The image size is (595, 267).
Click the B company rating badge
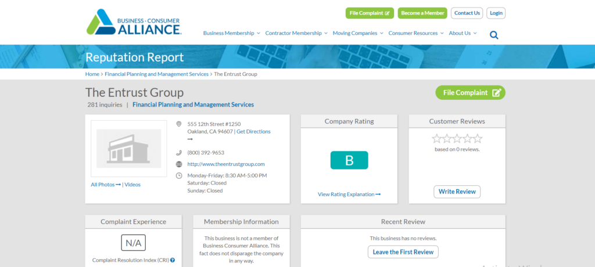tap(349, 160)
